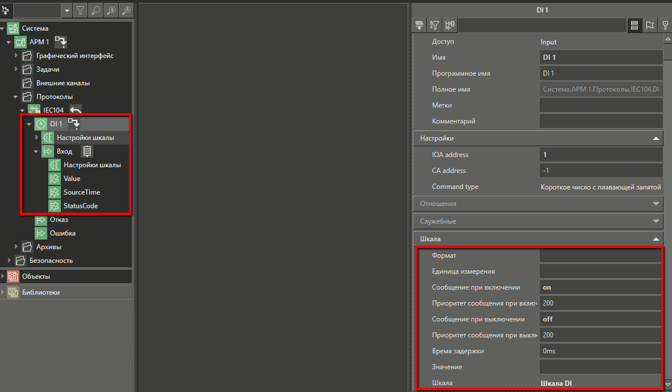
Task: Click the back arrow icon next to IEC104
Action: pos(75,110)
